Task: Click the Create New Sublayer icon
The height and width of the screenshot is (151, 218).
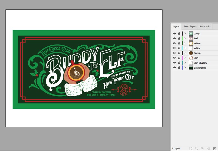Action: [x=208, y=149]
